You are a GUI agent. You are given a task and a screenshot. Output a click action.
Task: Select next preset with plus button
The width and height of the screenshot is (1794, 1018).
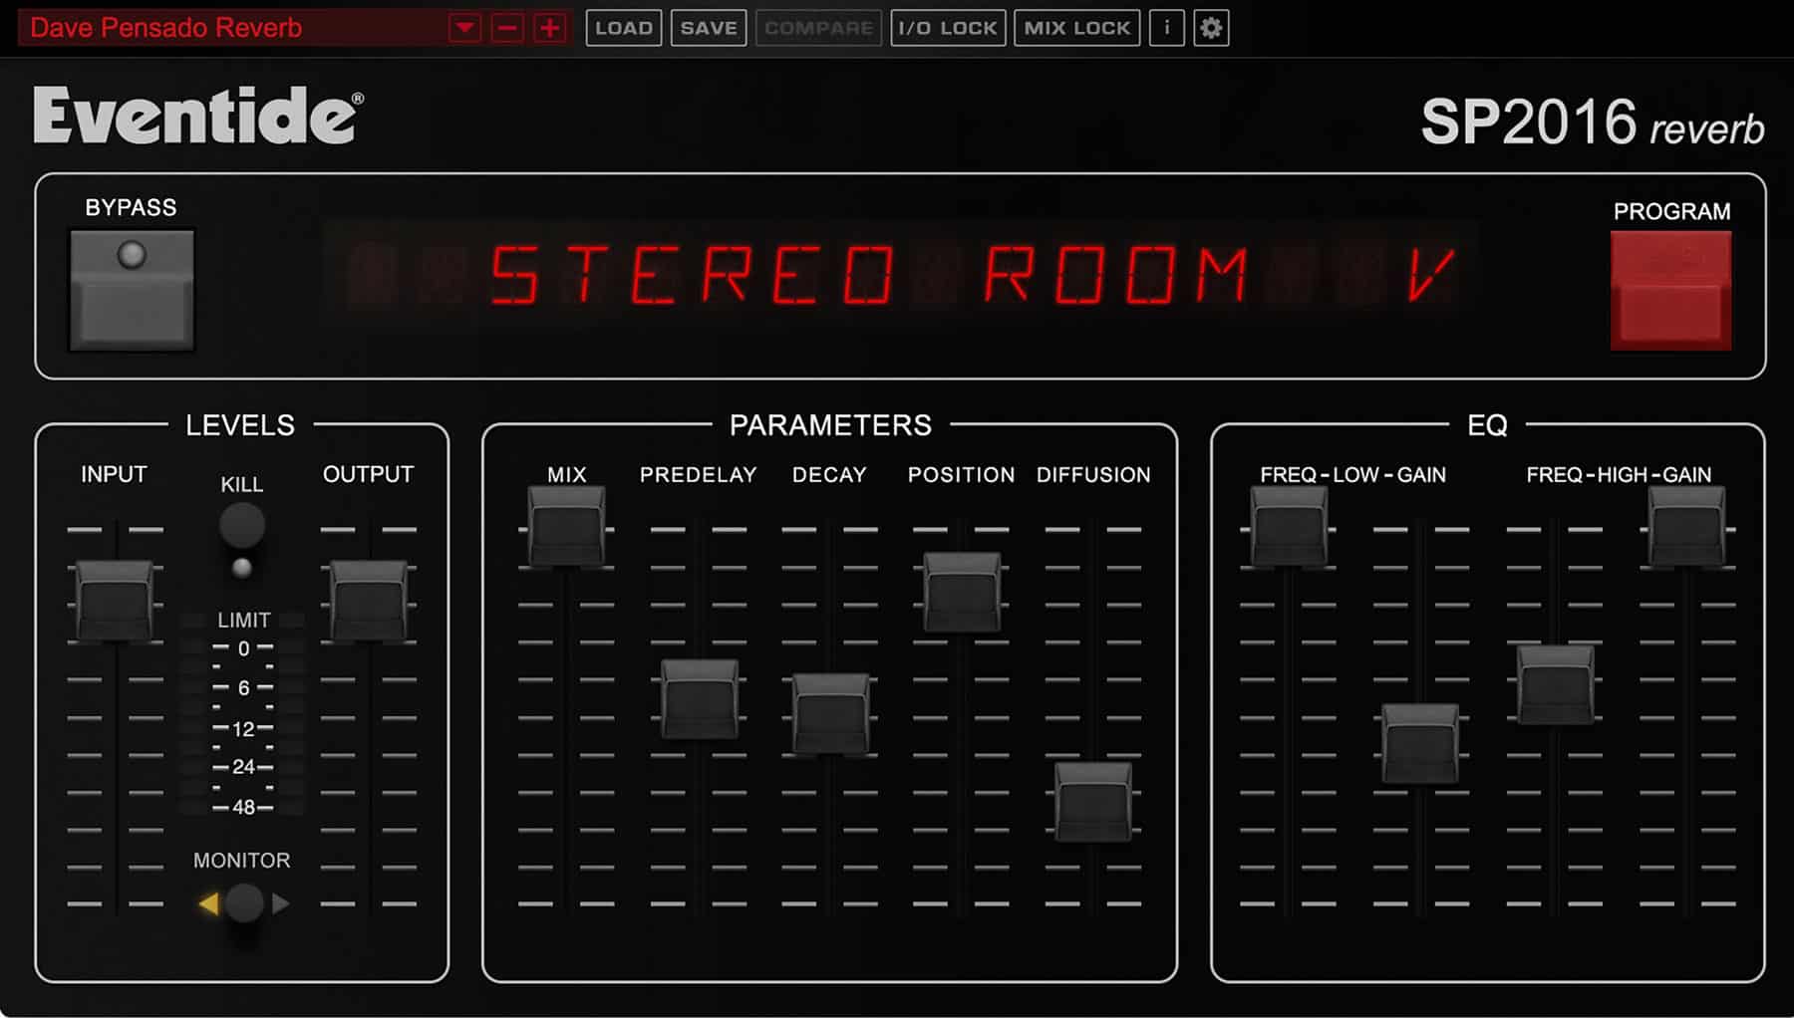tap(550, 28)
